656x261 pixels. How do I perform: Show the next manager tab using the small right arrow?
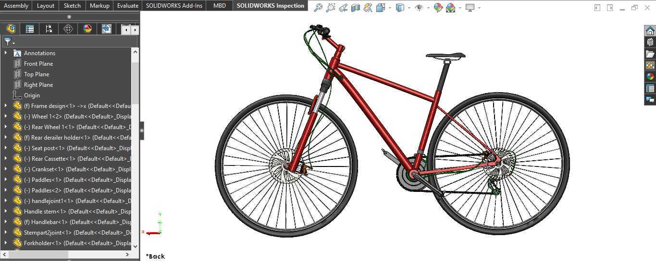[136, 30]
